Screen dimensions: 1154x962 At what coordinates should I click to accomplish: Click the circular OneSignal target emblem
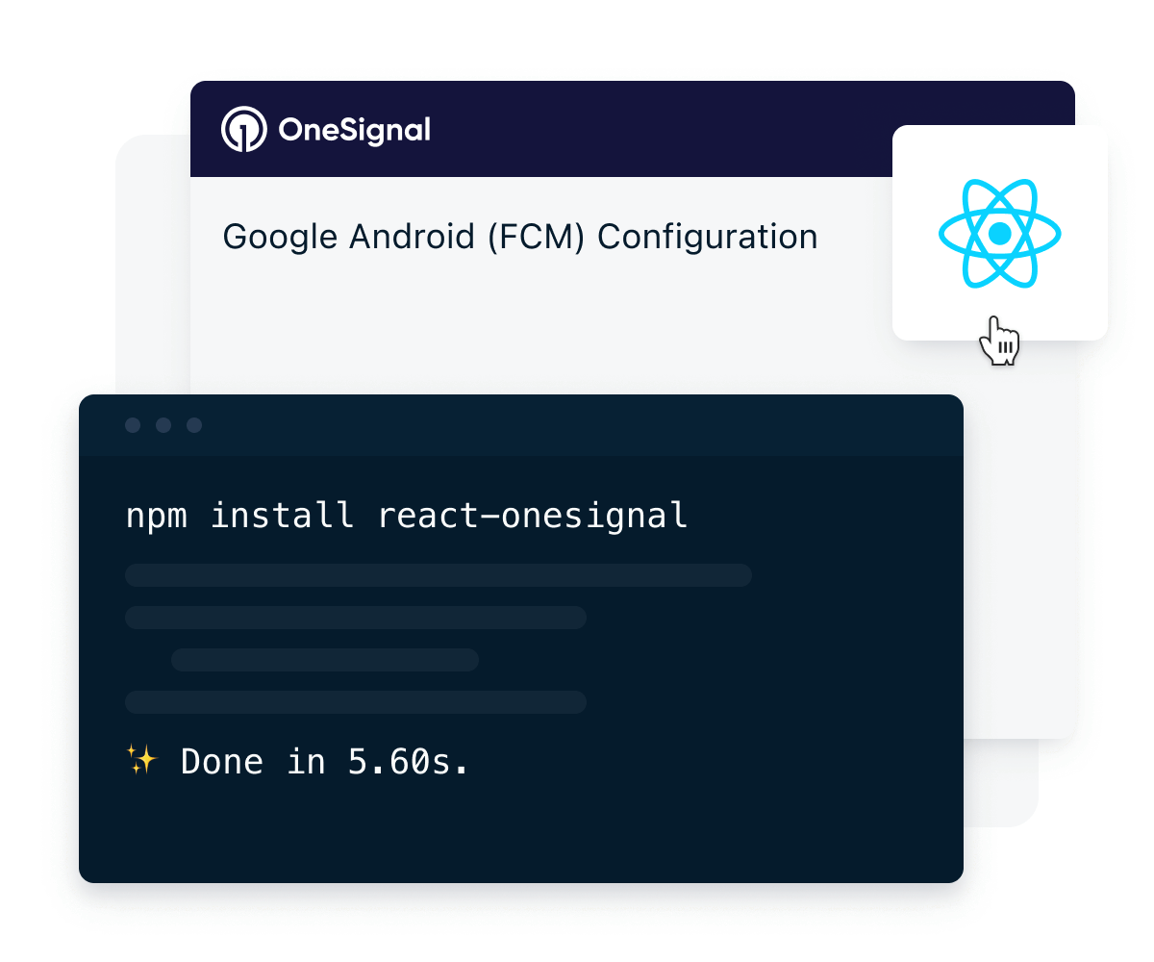242,129
